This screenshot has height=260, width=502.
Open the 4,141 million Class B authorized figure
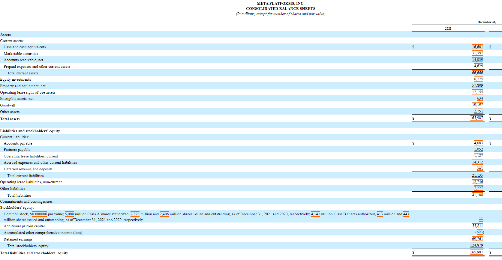coord(316,214)
